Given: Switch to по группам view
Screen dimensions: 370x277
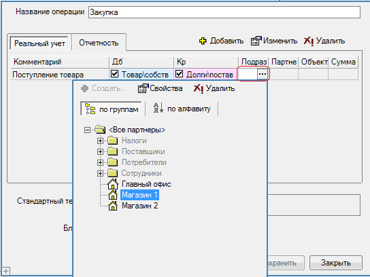Looking at the screenshot, I should tap(111, 109).
